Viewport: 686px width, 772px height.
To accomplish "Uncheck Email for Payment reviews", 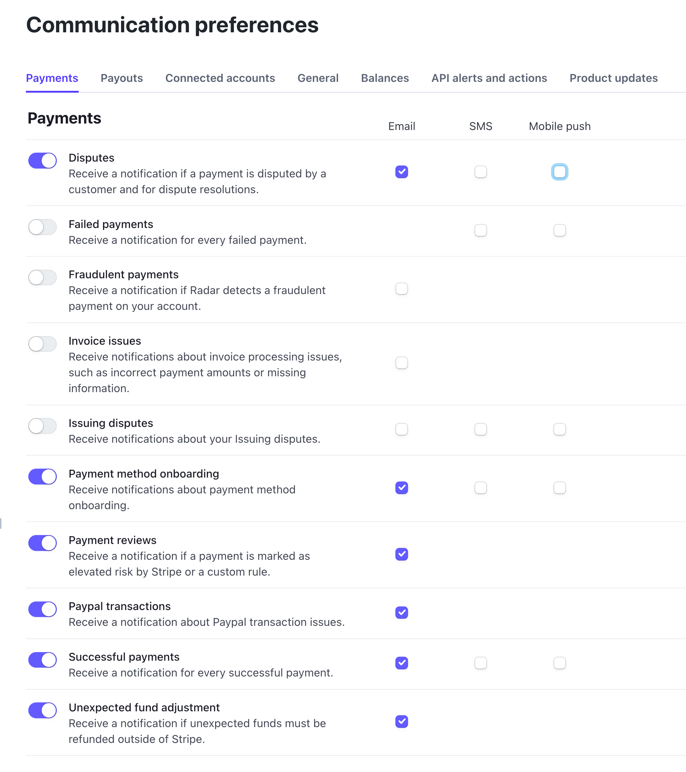I will (402, 554).
